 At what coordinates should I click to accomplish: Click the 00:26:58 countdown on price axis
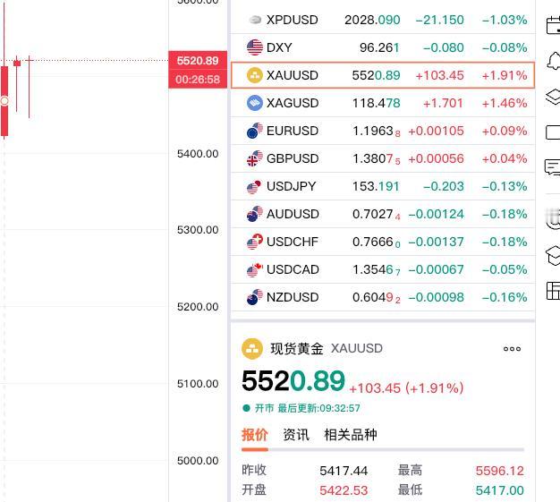198,80
